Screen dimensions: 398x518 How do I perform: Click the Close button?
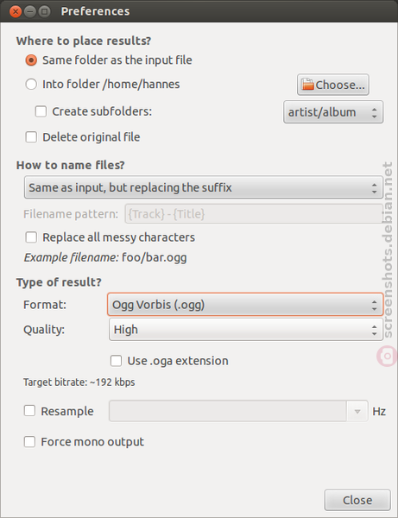pos(357,500)
